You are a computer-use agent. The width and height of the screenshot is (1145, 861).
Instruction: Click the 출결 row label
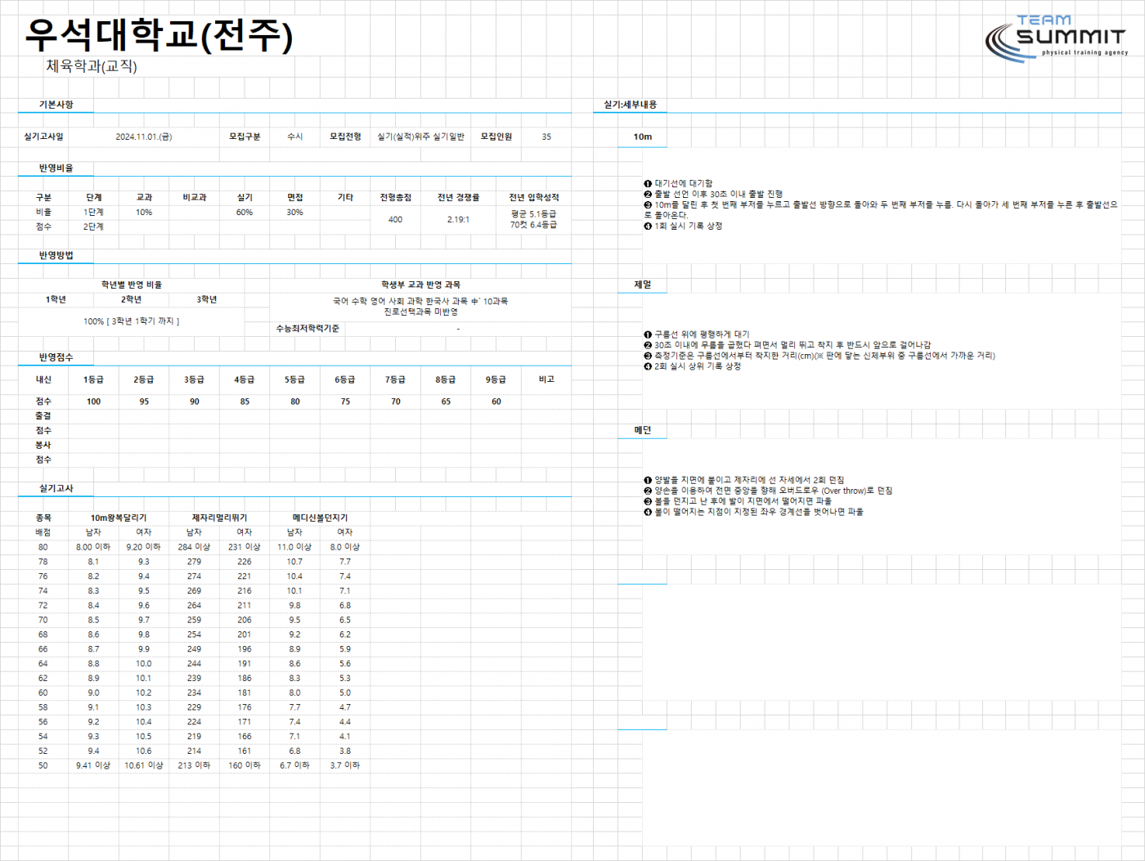(x=43, y=416)
